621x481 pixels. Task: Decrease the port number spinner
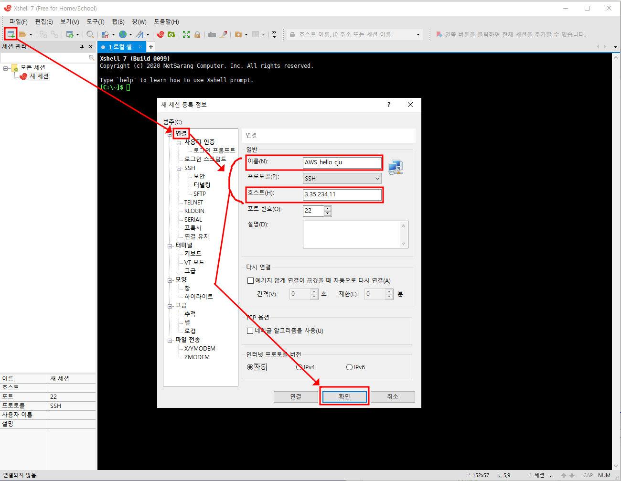click(327, 214)
